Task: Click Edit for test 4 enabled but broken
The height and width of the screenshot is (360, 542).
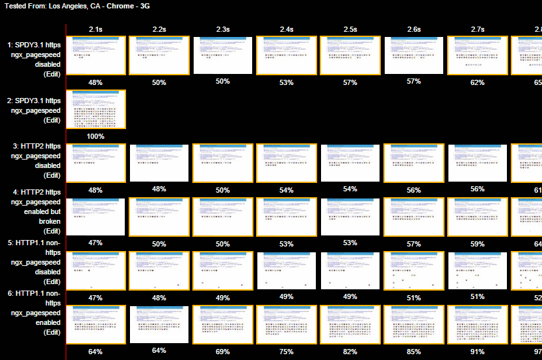Action: 51,231
